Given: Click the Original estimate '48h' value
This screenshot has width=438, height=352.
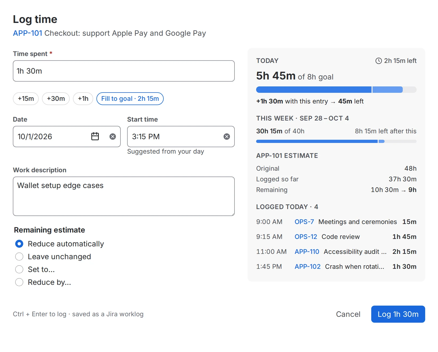Looking at the screenshot, I should pyautogui.click(x=410, y=169).
